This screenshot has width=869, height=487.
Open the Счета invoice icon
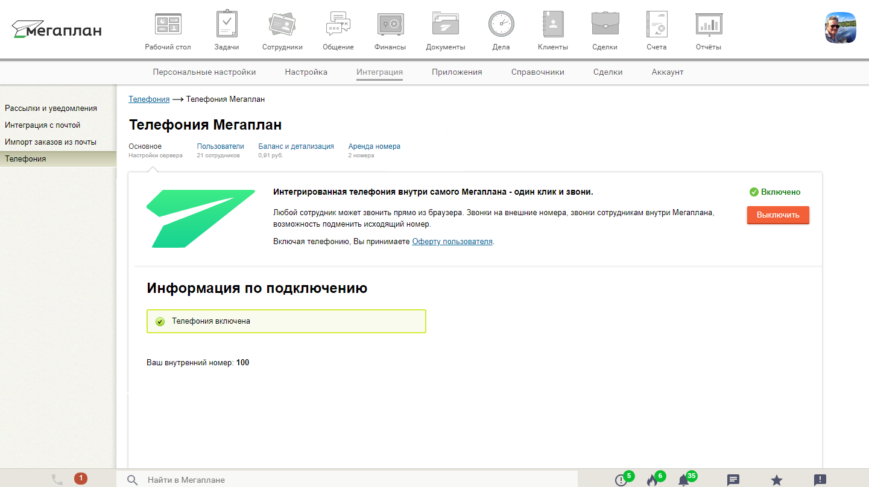point(657,24)
